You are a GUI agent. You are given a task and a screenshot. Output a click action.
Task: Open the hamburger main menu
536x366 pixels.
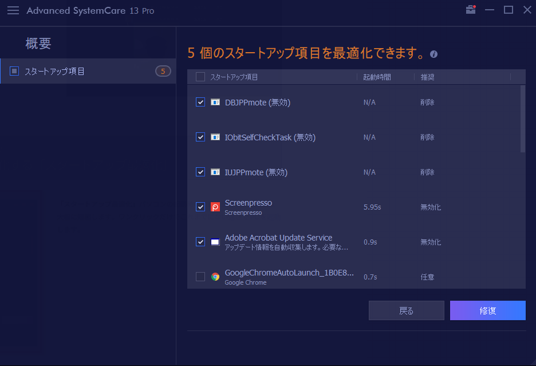tap(13, 10)
